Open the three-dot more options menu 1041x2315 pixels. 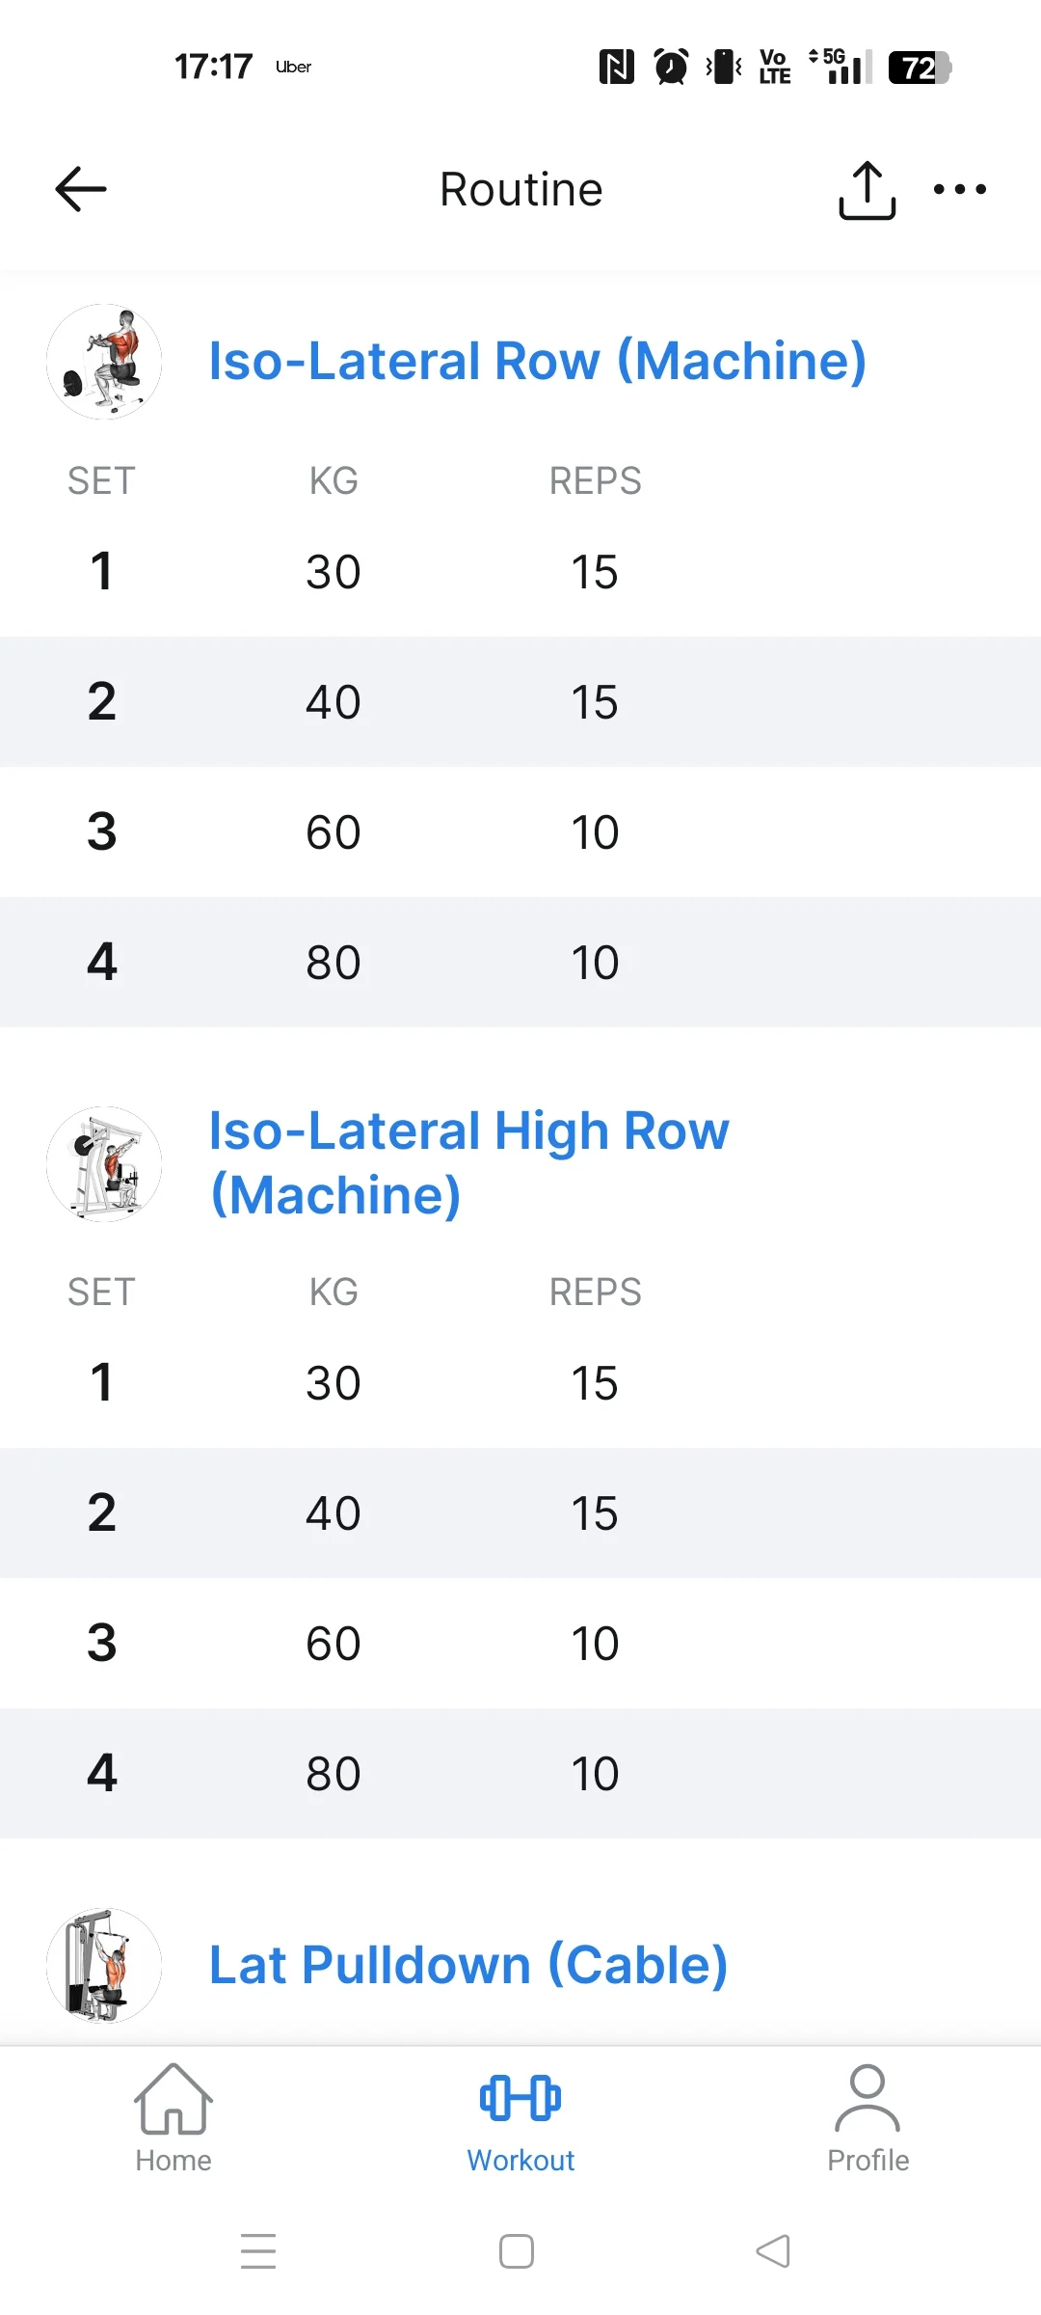(960, 189)
